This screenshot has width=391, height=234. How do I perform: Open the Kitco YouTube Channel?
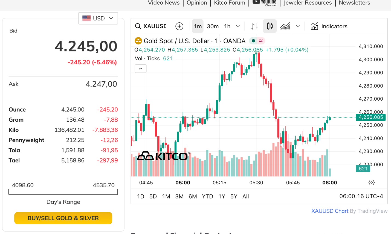coord(264,3)
